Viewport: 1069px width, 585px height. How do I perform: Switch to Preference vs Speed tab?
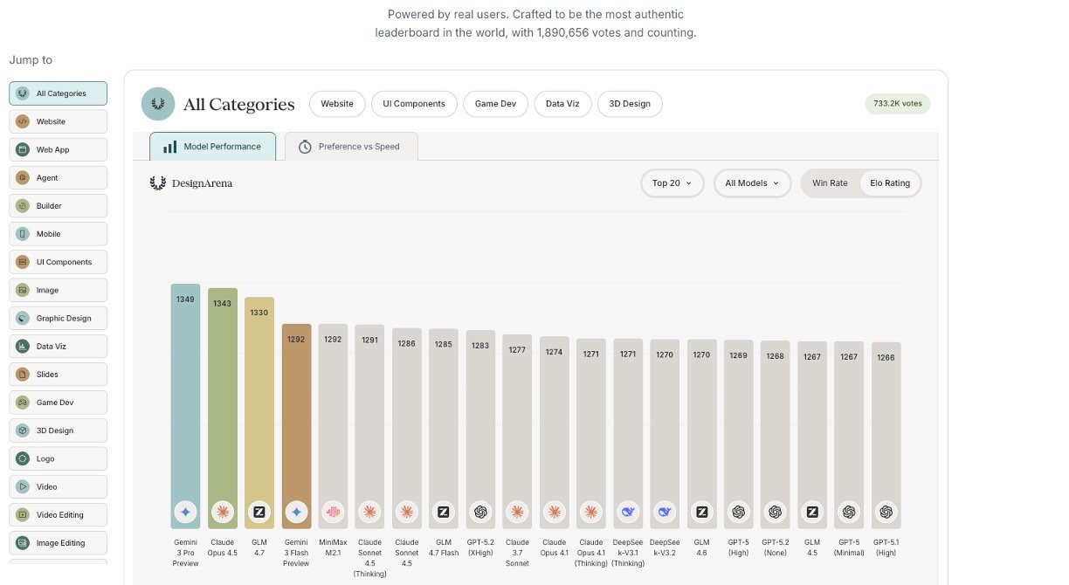tap(351, 147)
